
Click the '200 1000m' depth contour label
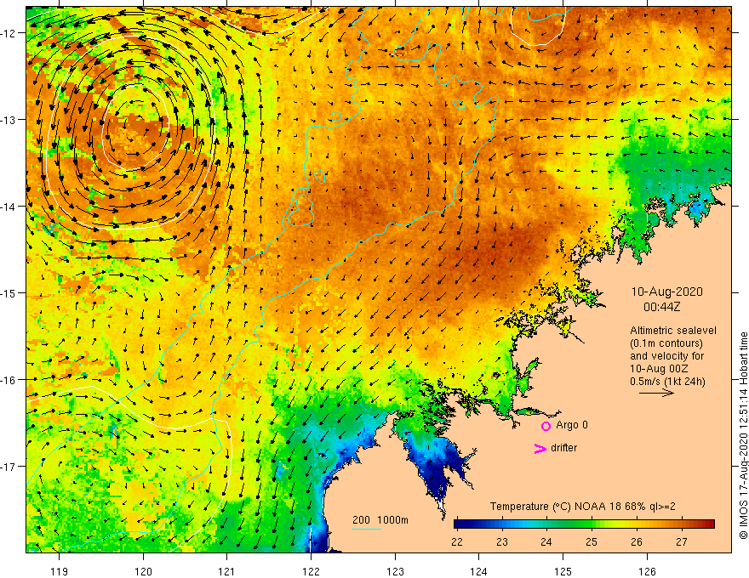380,520
